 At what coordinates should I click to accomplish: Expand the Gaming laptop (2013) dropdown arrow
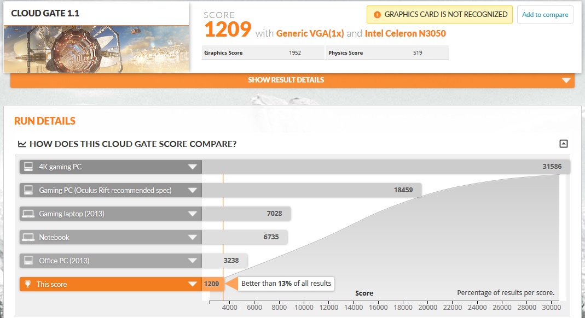pos(193,214)
